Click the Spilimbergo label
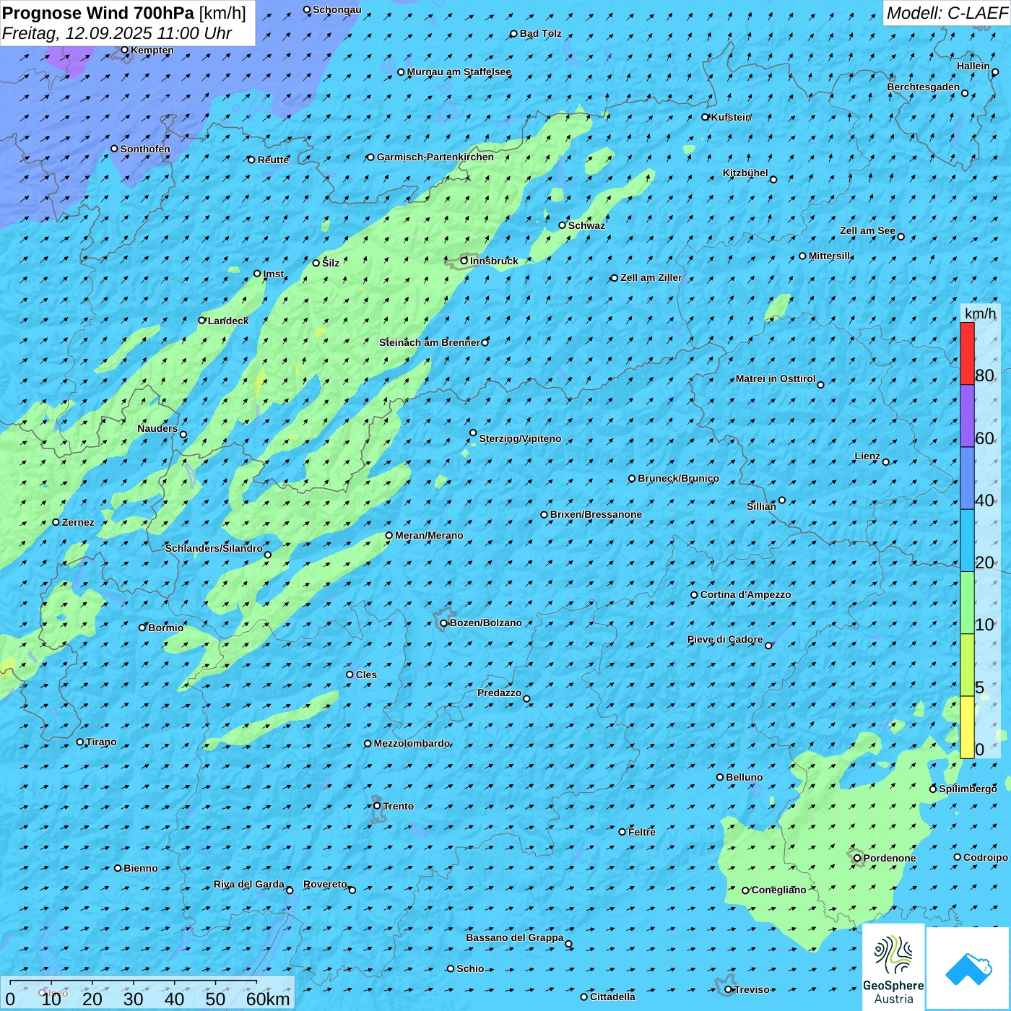 click(x=968, y=789)
